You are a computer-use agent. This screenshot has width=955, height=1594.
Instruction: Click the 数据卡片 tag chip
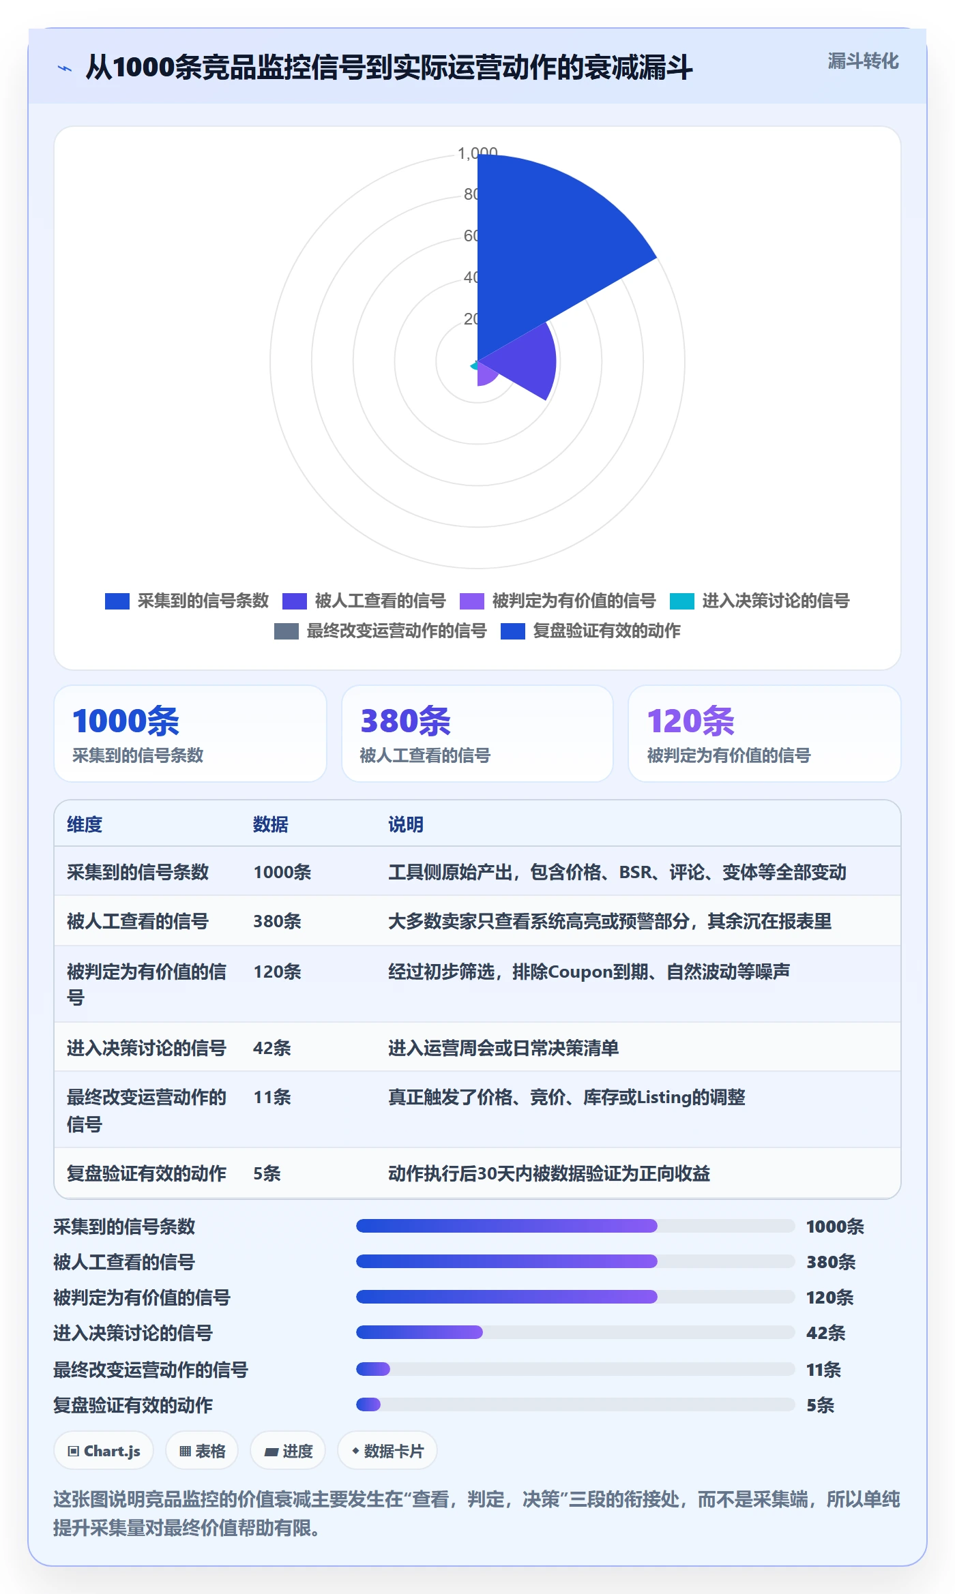click(x=387, y=1451)
